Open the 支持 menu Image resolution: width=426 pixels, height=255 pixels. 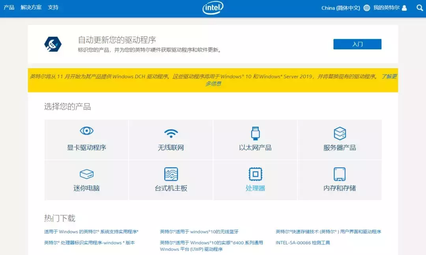tap(53, 7)
